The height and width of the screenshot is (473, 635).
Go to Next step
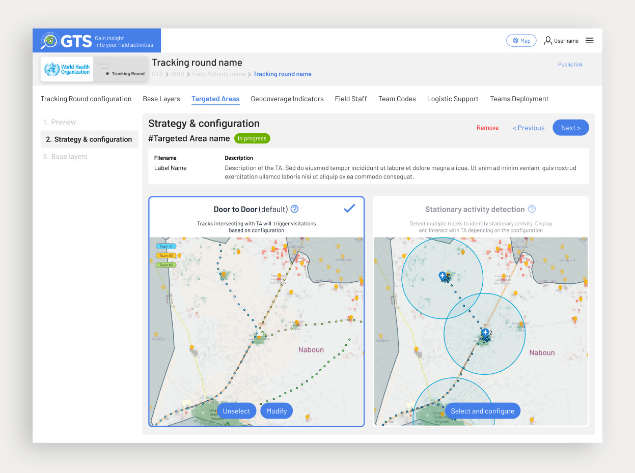coord(570,128)
